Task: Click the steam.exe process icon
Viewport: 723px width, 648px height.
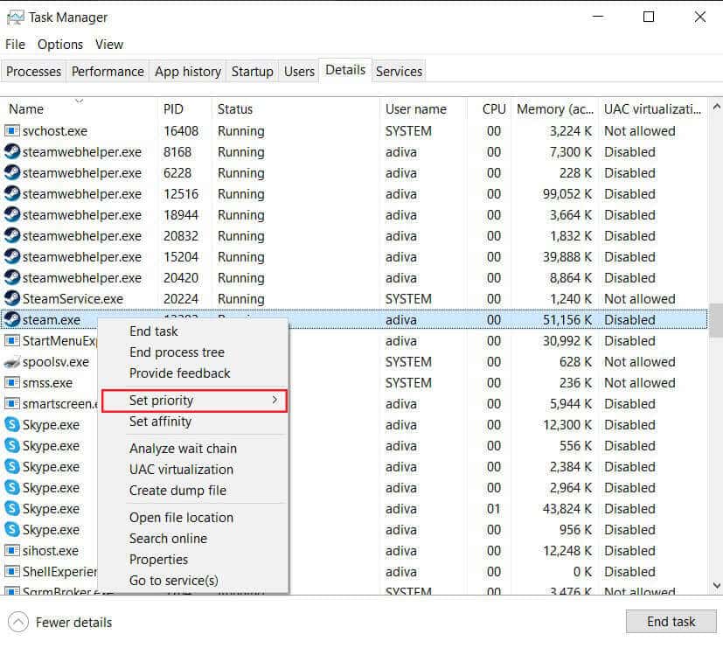Action: pos(12,319)
